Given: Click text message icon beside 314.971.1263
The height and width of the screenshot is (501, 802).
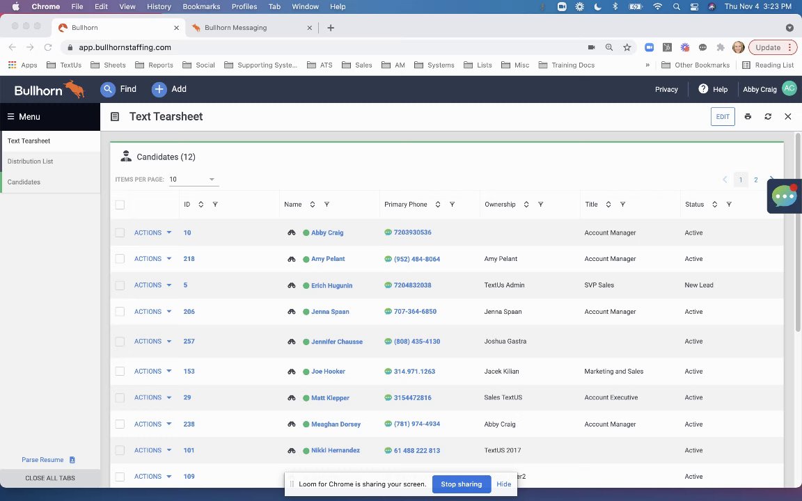Looking at the screenshot, I should 388,372.
